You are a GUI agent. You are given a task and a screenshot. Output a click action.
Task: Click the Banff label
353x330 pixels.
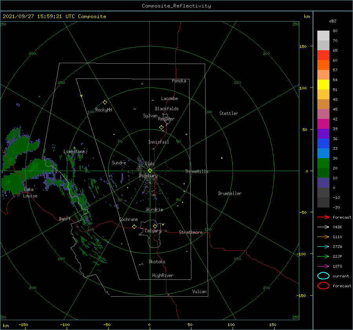pos(65,219)
